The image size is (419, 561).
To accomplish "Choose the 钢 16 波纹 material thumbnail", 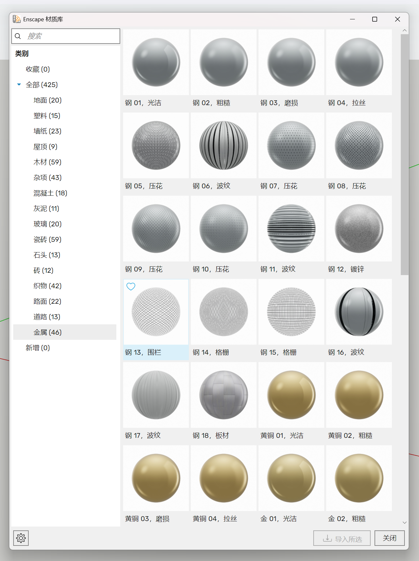I will [359, 312].
